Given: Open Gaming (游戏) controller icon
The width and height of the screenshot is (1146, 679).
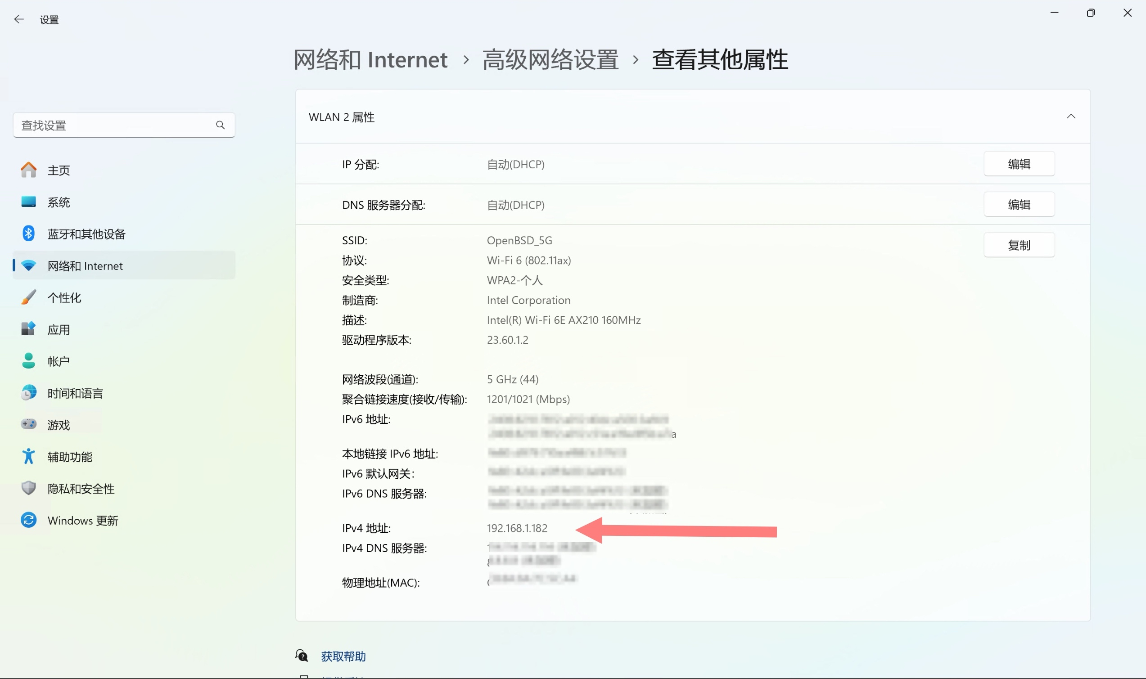Looking at the screenshot, I should (x=28, y=424).
